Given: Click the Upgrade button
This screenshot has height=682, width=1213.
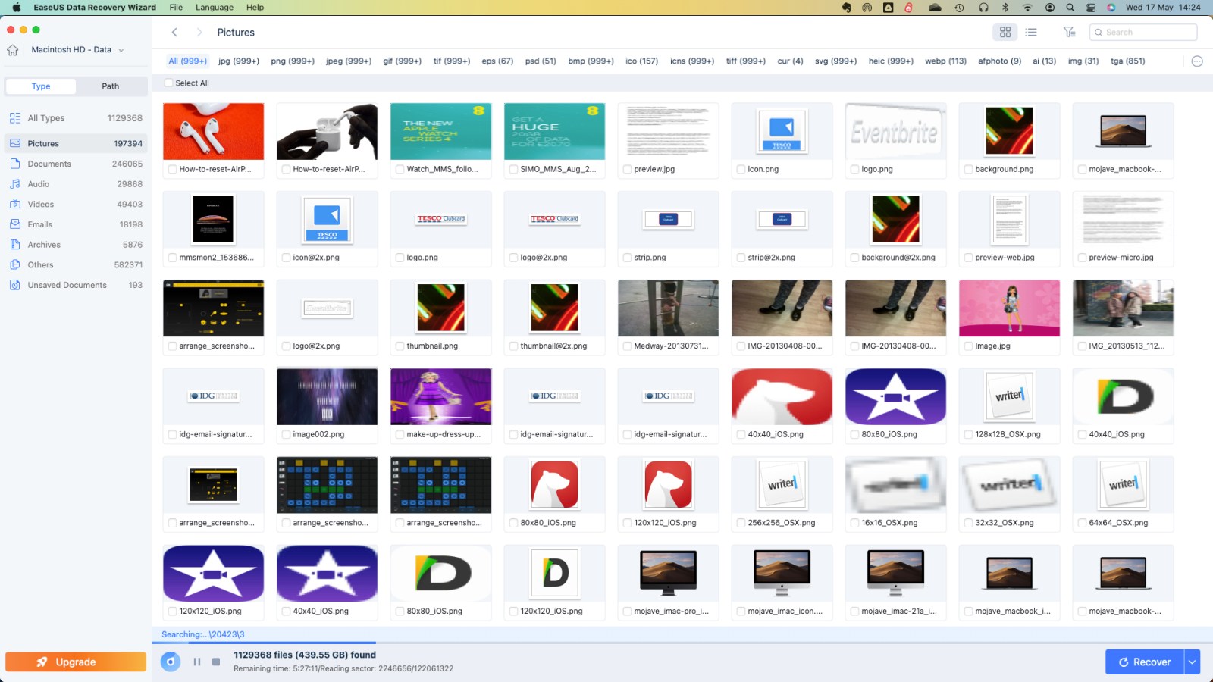Looking at the screenshot, I should tap(76, 662).
